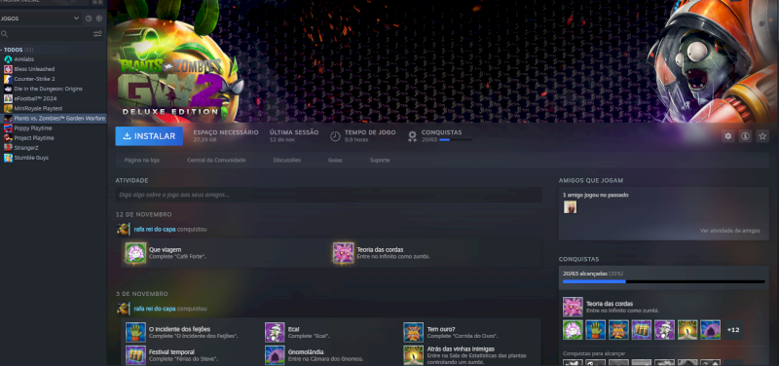Click the ready-to-play icon beside JOGOS
Screen dimensions: 779x366
point(99,18)
